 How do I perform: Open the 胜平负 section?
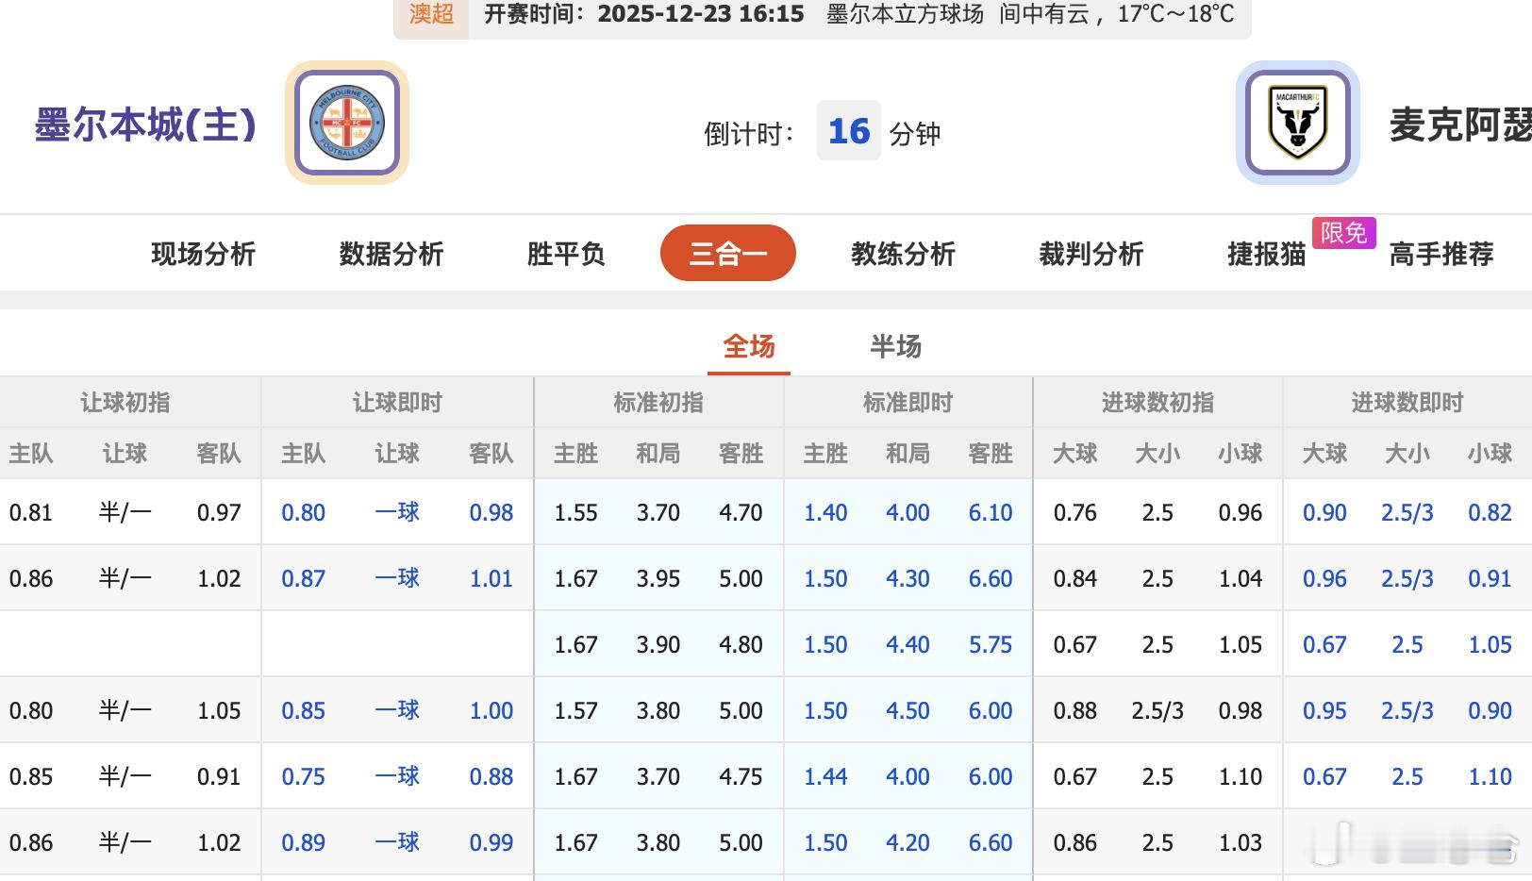point(564,253)
